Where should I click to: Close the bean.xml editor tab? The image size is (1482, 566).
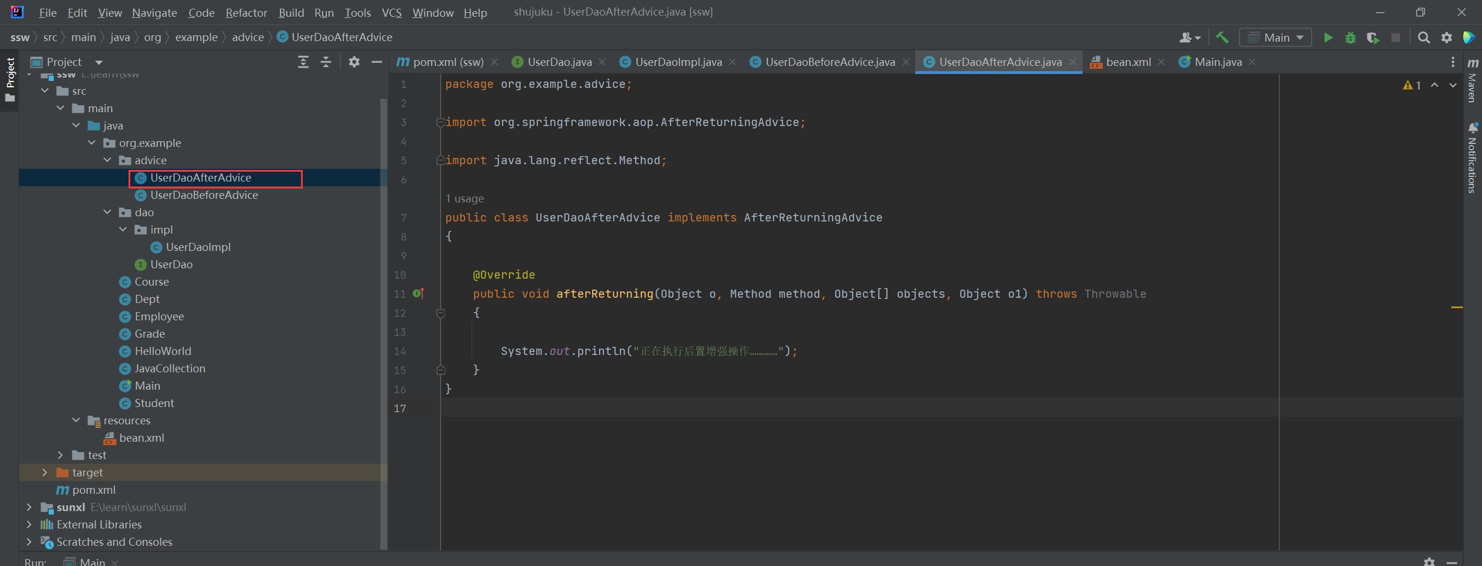tap(1161, 62)
